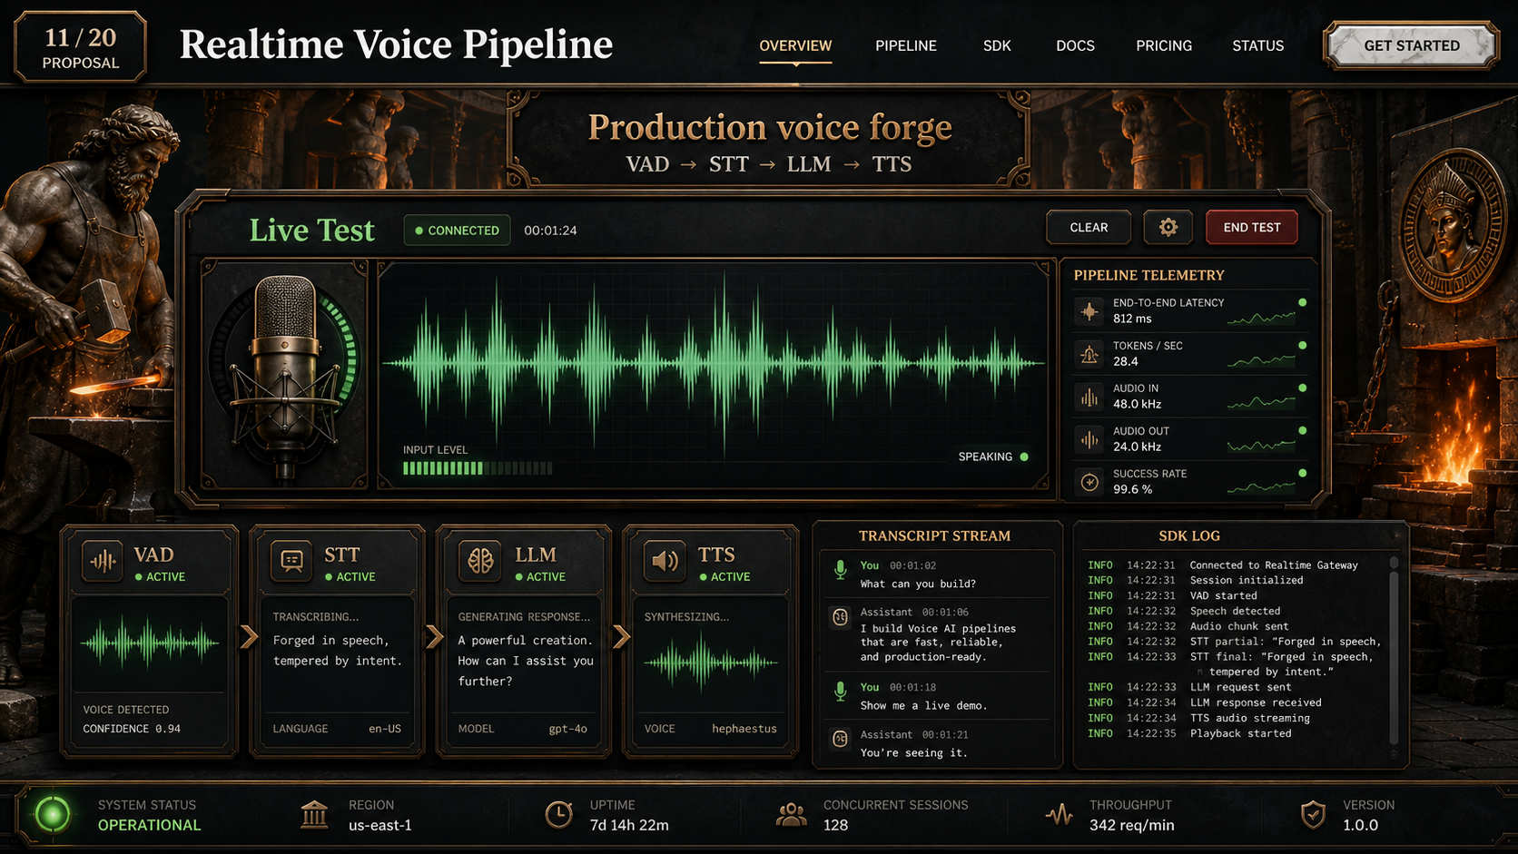The height and width of the screenshot is (854, 1518).
Task: Click the Speaking status indicator
Action: point(993,456)
